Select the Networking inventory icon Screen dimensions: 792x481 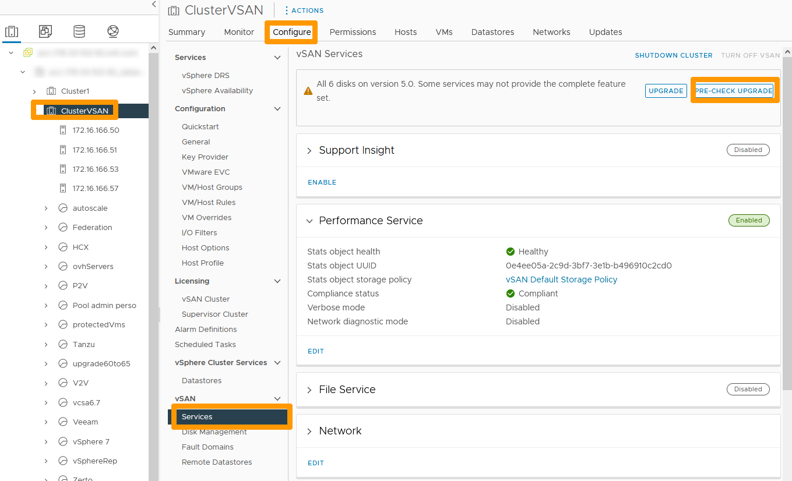pyautogui.click(x=112, y=31)
